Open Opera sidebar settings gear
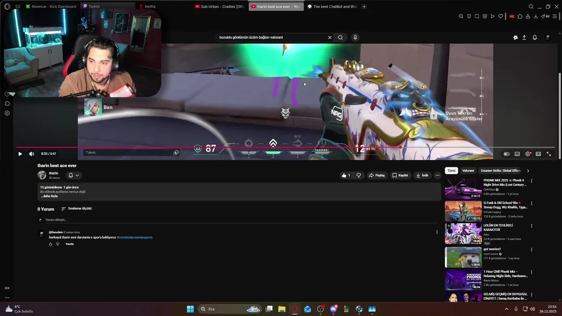Viewport: 562px width, 316px height. (7, 113)
